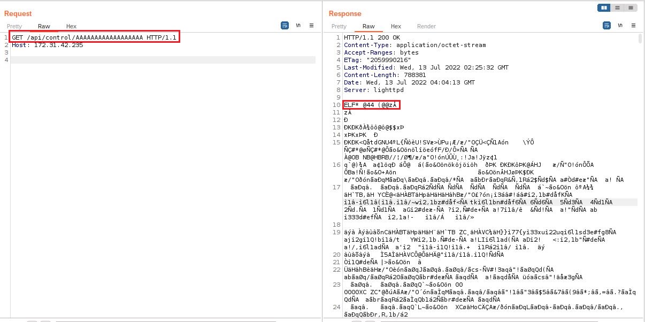
Task: Toggle word wrap icon in Request panel
Action: coord(285,26)
